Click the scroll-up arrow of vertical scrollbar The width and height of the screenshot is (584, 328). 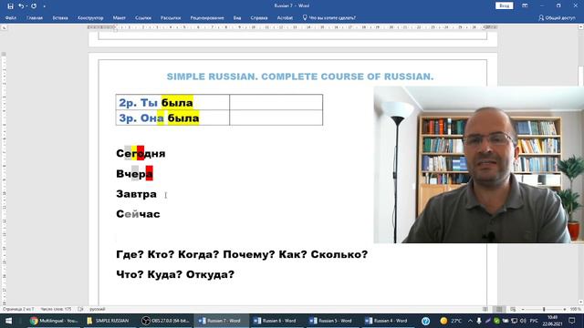tap(580, 27)
